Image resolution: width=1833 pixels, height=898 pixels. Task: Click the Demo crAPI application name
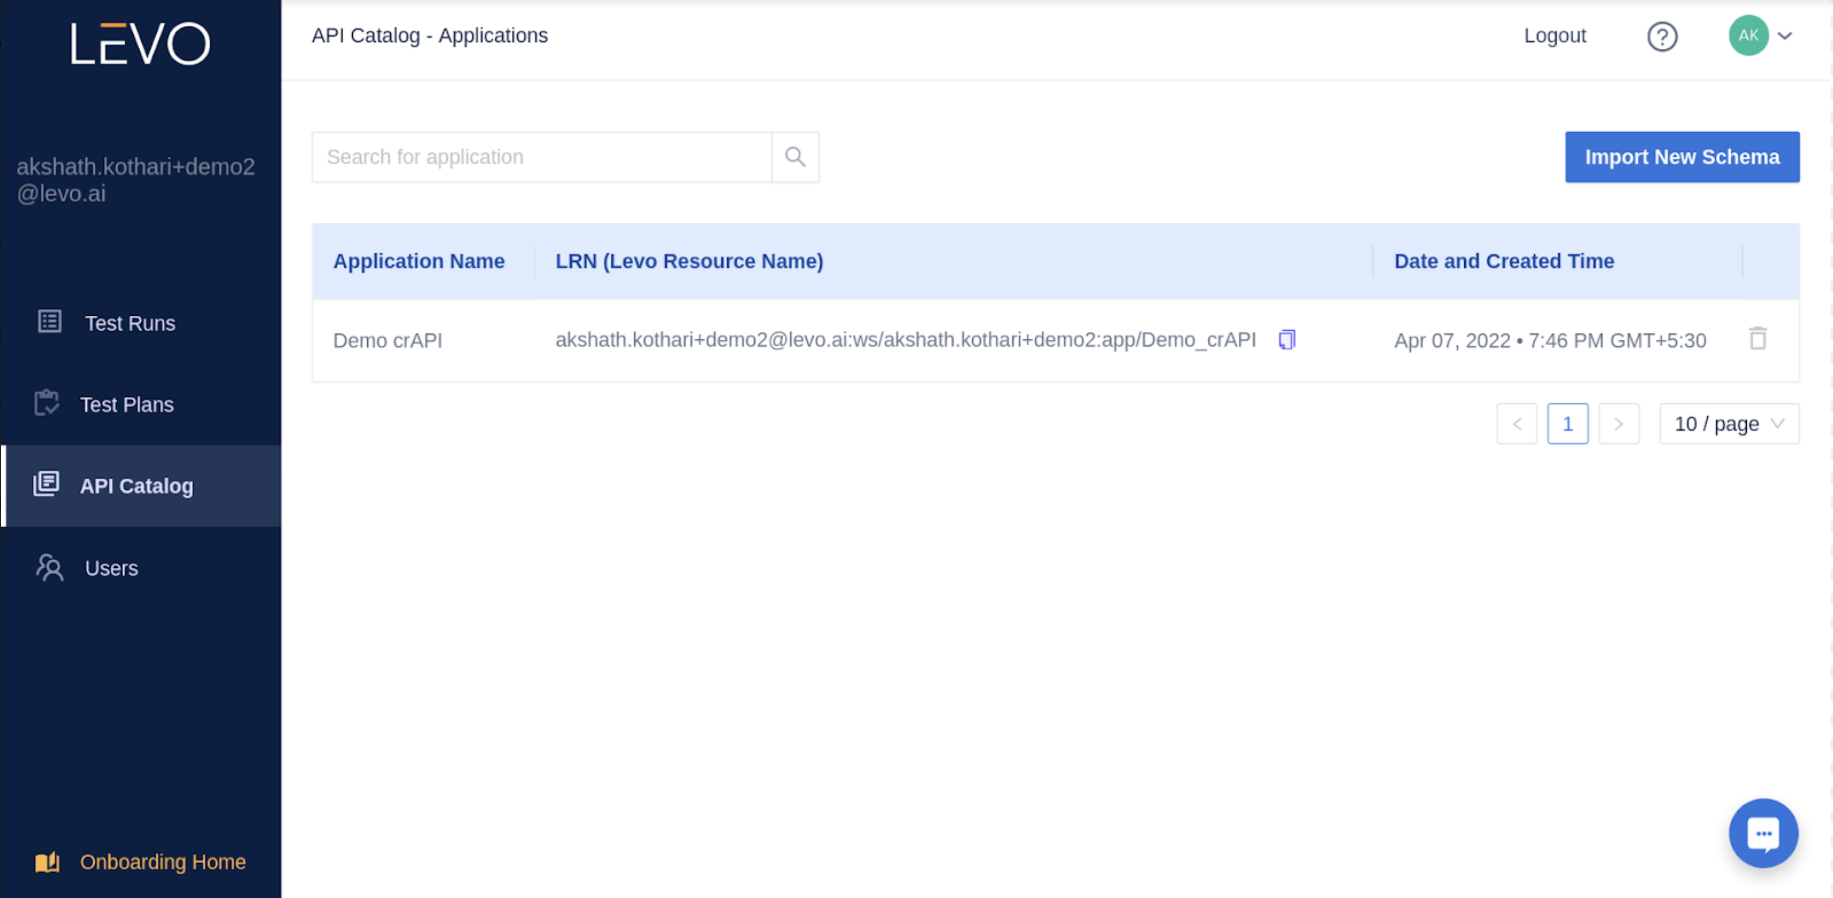[x=388, y=340]
